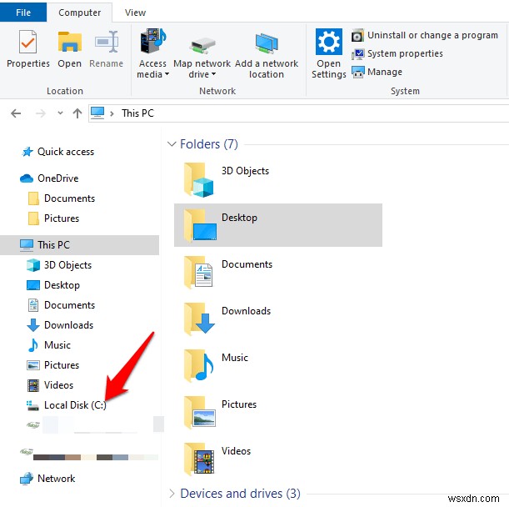This screenshot has height=507, width=509.
Task: Click the Videos folder label in main pane
Action: 236,451
